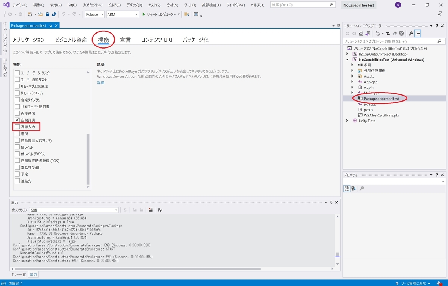448x286 pixels.
Task: Expand the App.cpp file node
Action: tap(352, 82)
